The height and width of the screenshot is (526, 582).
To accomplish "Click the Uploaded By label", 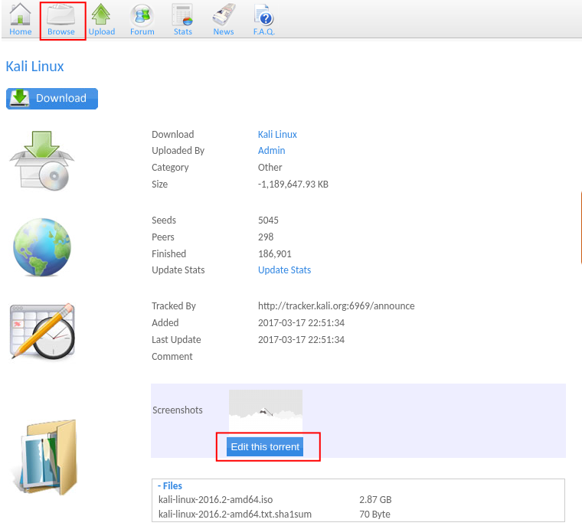I will 178,151.
